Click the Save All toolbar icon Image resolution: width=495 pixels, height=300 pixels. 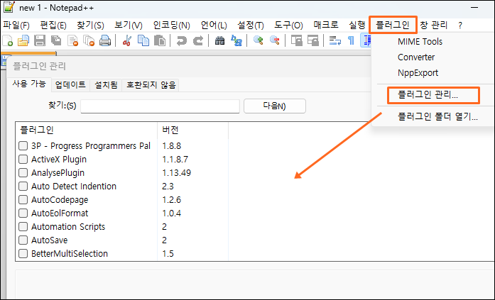click(56, 40)
